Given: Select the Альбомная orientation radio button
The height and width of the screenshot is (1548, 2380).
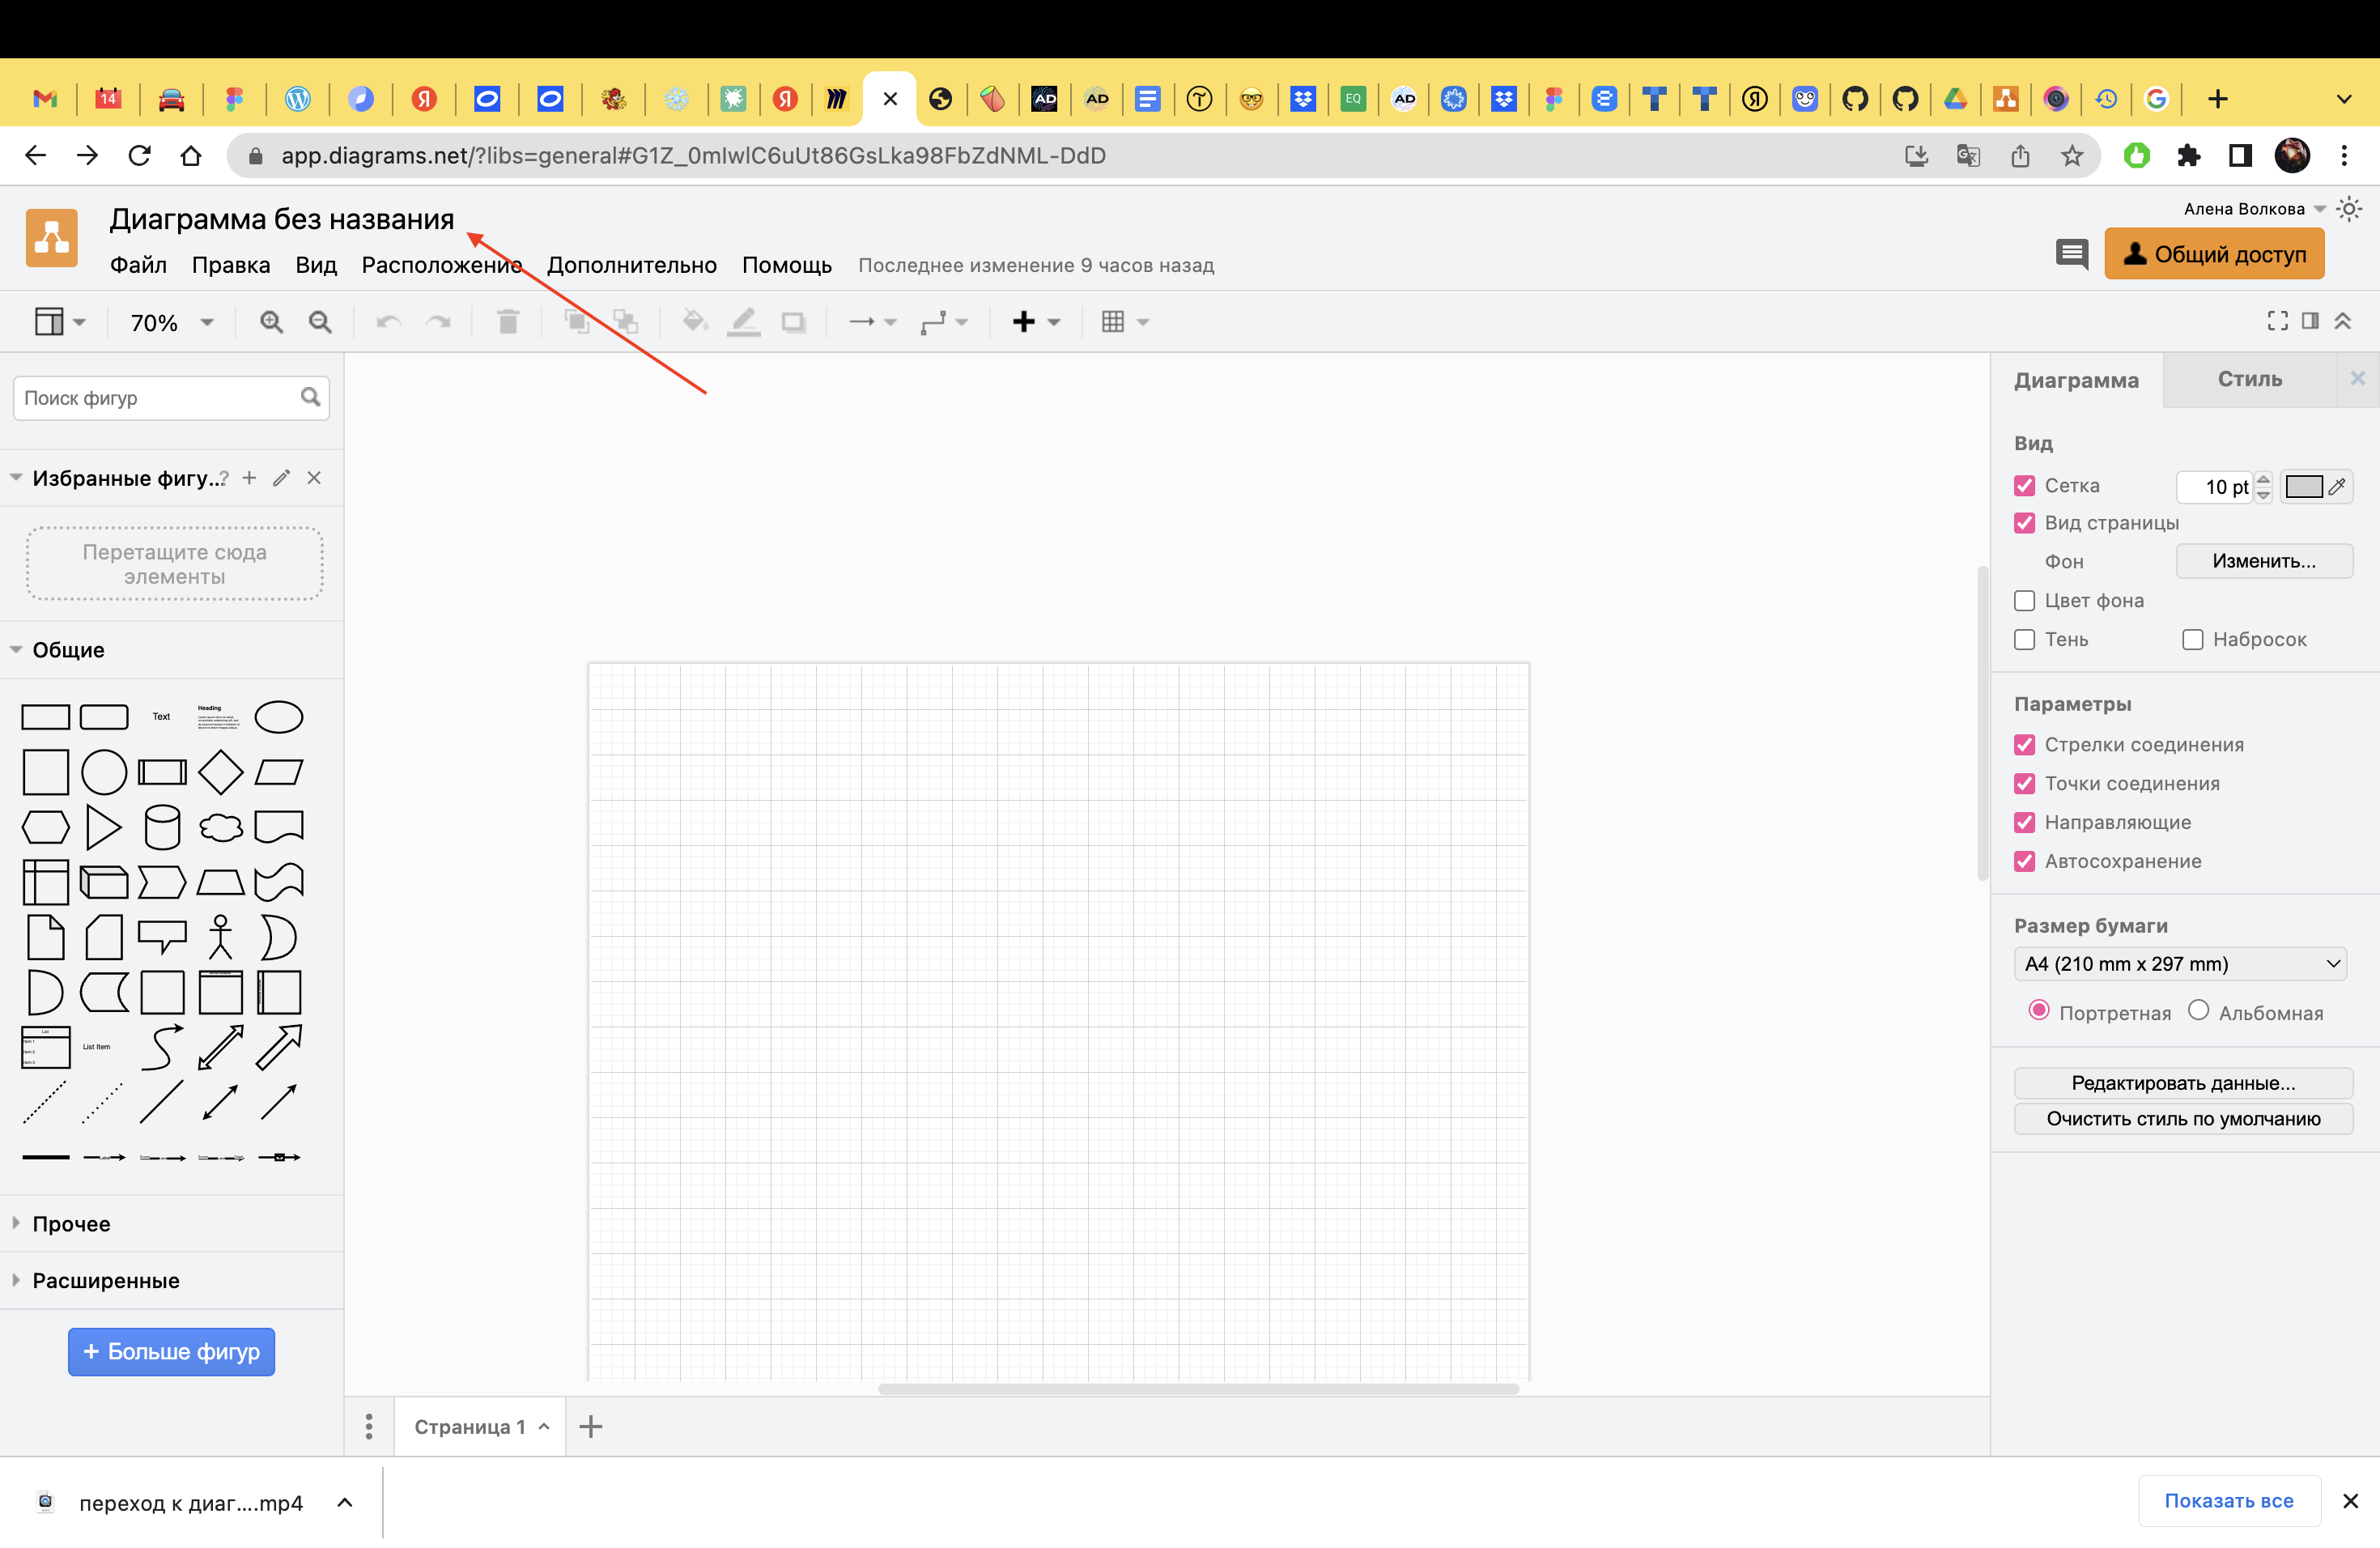Looking at the screenshot, I should point(2199,1011).
